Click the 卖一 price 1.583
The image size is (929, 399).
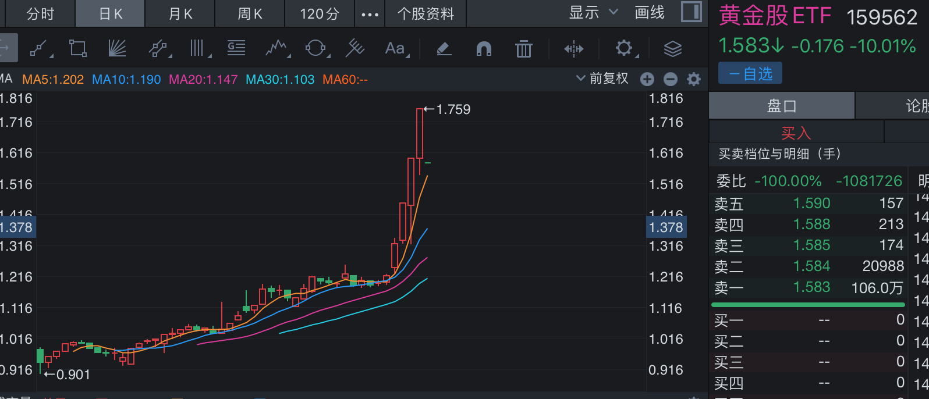click(812, 287)
